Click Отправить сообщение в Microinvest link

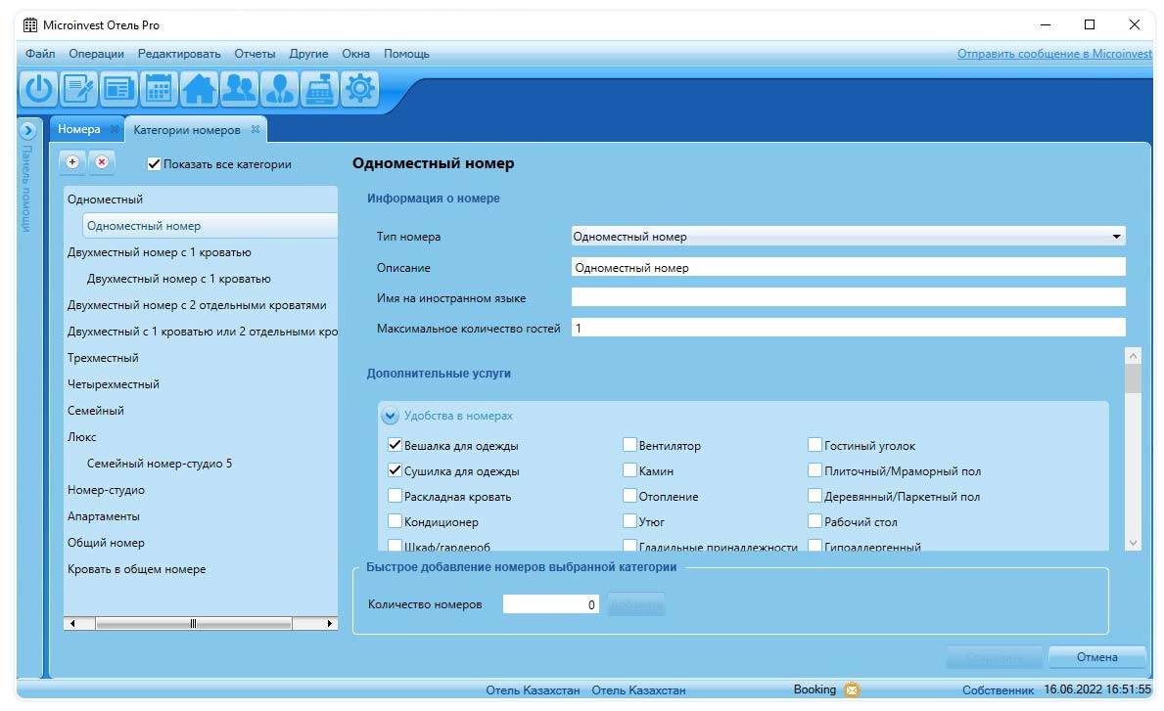(x=1054, y=54)
